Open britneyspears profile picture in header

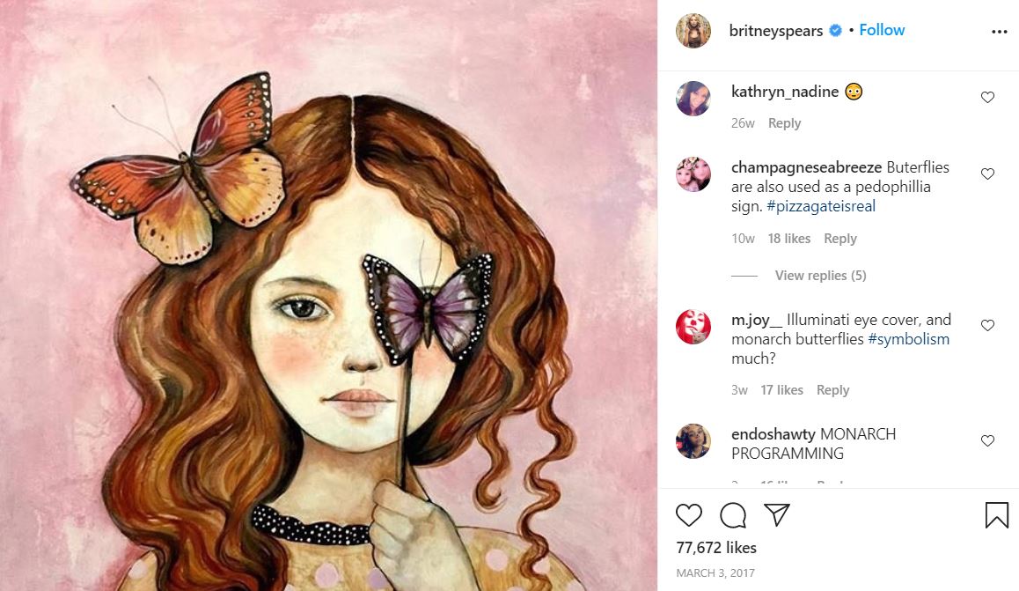click(x=693, y=31)
